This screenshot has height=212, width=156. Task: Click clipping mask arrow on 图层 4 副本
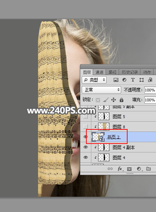96,147
